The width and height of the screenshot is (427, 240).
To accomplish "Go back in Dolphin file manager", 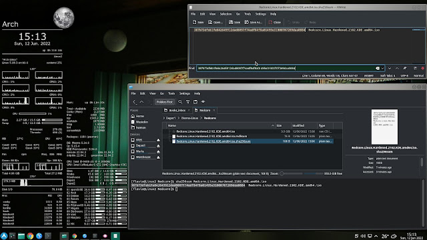I will (134, 102).
